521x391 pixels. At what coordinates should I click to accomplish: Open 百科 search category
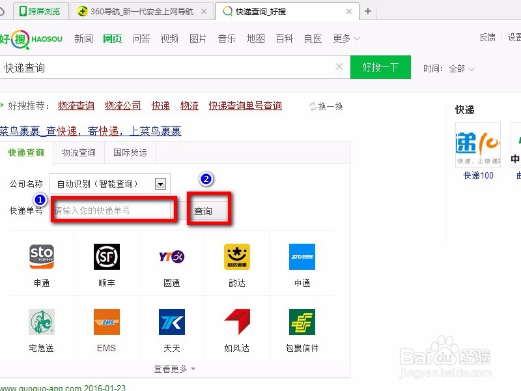tap(285, 39)
